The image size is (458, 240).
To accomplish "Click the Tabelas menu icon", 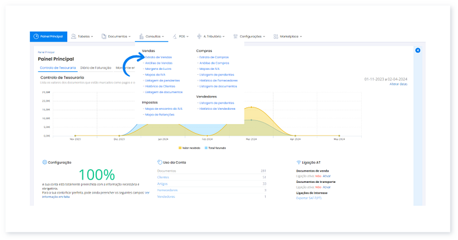I will [73, 37].
